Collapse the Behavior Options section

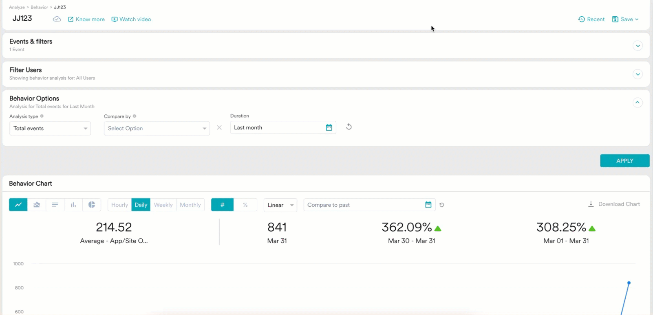tap(638, 103)
